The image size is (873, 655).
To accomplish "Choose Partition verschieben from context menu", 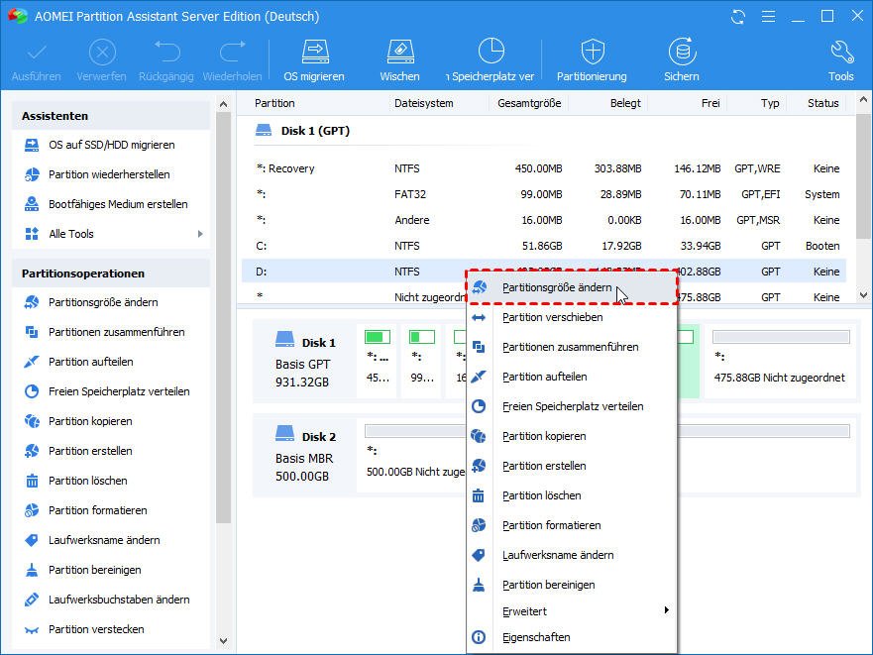I will (552, 317).
